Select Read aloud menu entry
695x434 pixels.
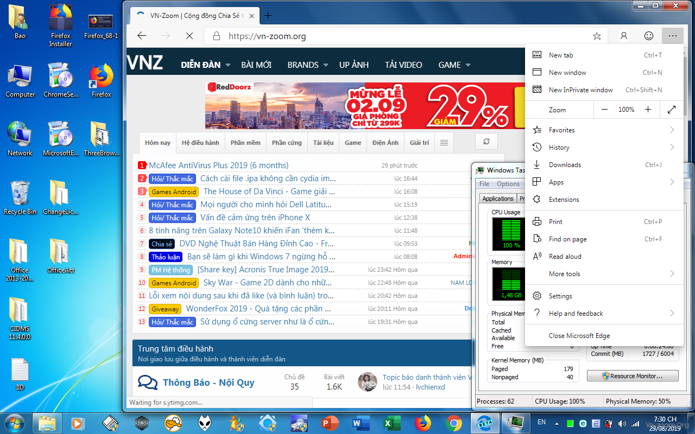[604, 257]
